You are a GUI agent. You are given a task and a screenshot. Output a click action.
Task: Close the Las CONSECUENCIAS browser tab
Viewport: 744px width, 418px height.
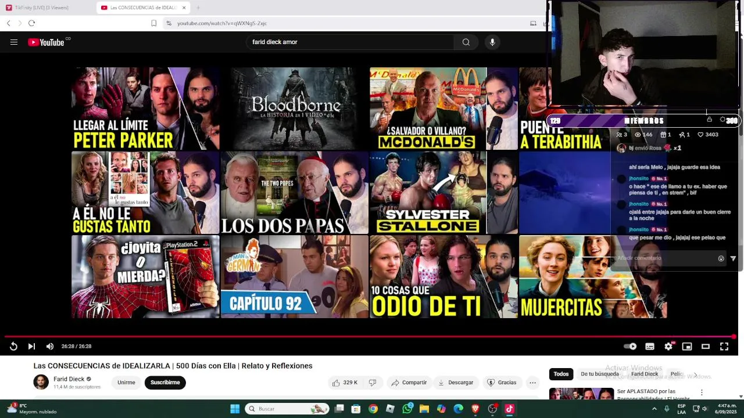click(184, 8)
